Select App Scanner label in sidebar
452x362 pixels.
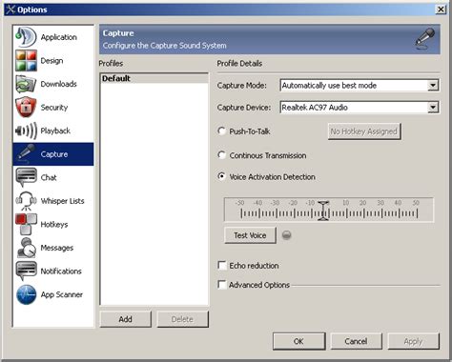62,294
